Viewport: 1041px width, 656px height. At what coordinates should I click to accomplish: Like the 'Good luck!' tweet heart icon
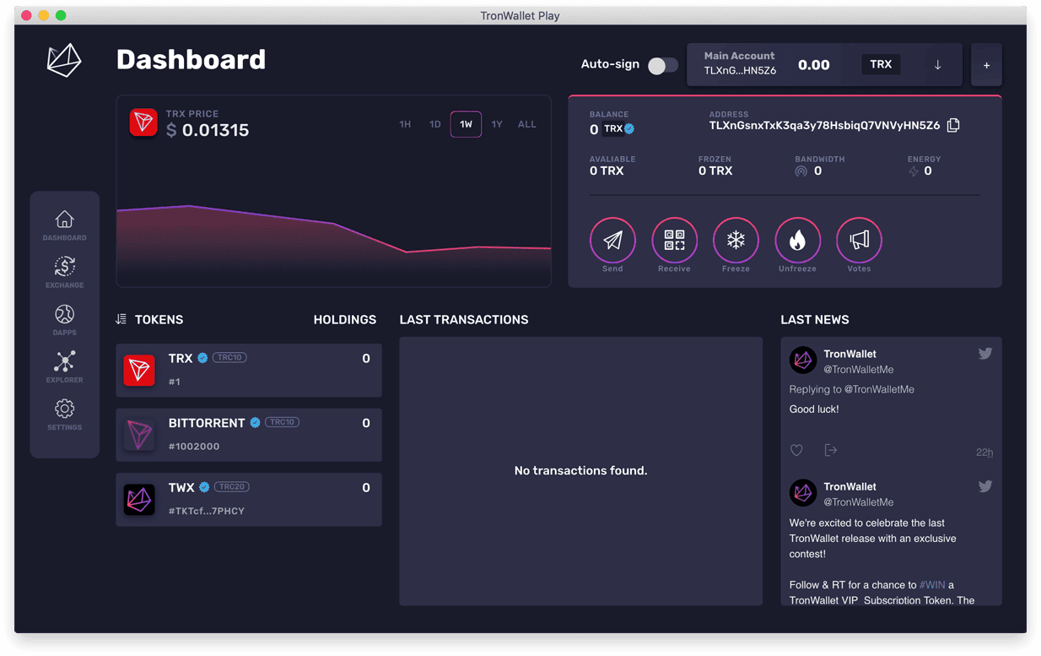[x=796, y=451]
